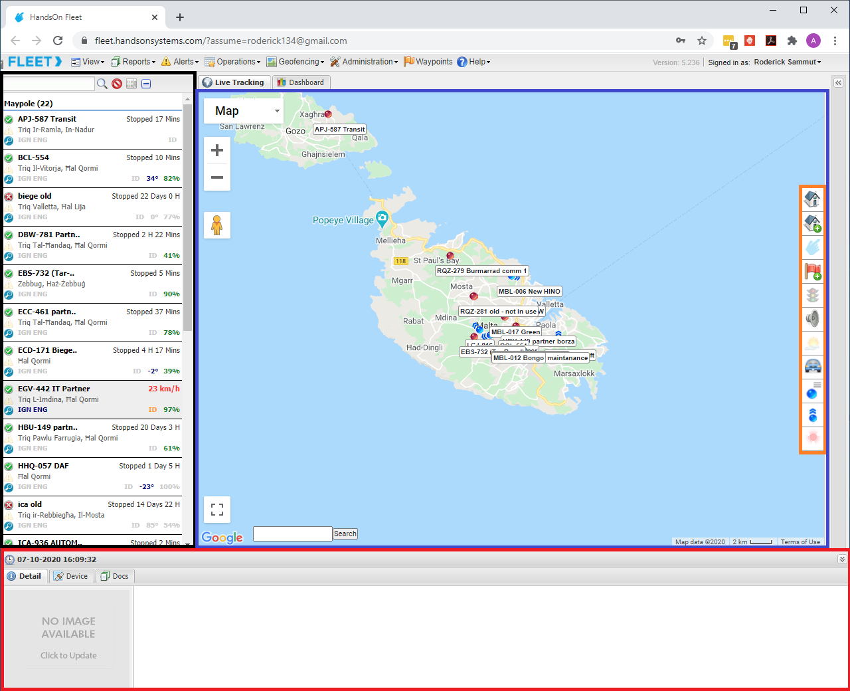Click the blue ball with lines labels icon
Screen dimensions: 850x691
click(812, 391)
